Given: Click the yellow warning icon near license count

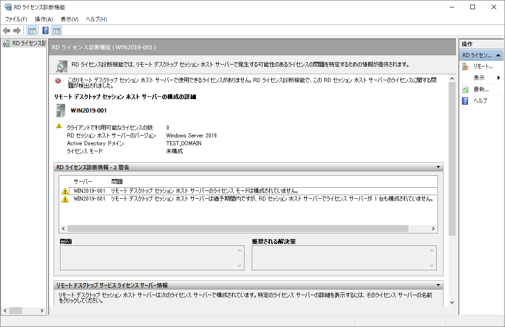Looking at the screenshot, I should tap(59, 126).
